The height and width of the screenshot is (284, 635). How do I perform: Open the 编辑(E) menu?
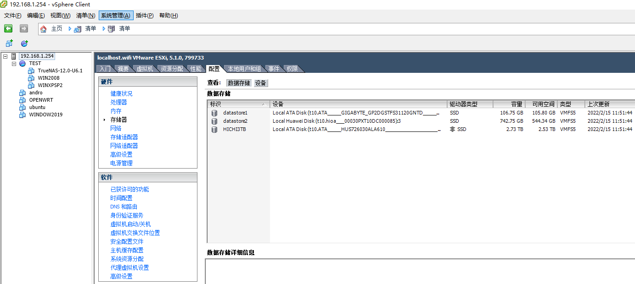[36, 16]
